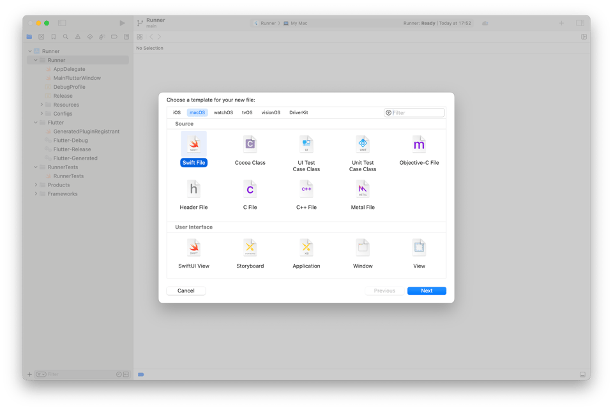This screenshot has width=613, height=410.
Task: Choose the Storyboard template icon
Action: 250,248
